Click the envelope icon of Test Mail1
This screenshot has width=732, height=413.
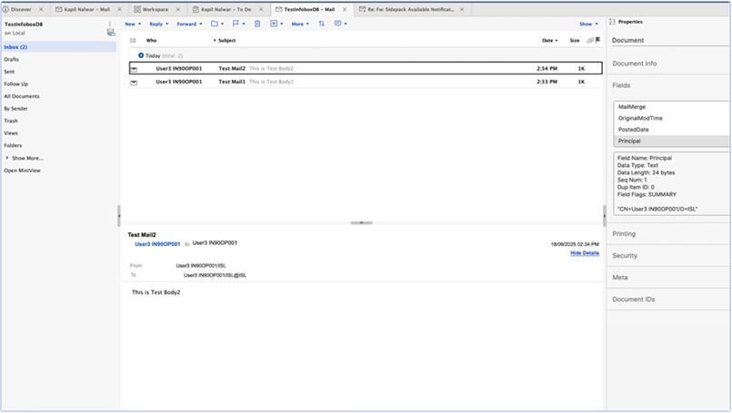click(x=134, y=82)
